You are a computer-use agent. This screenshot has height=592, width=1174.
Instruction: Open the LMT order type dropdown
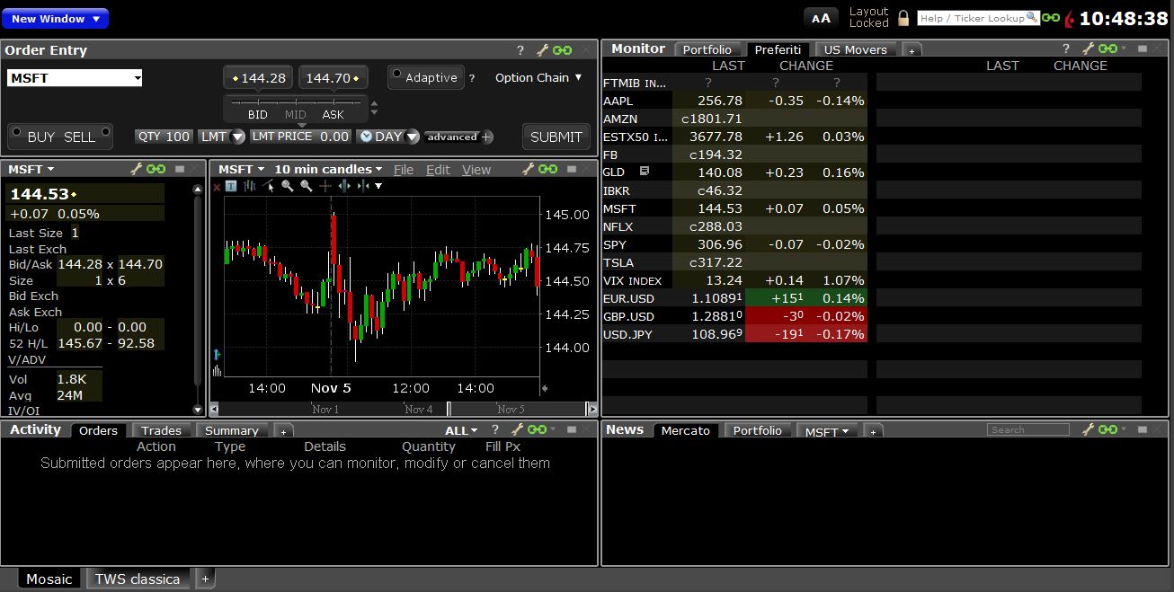pos(221,137)
